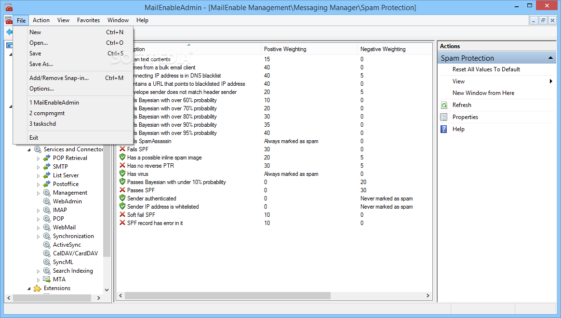Expand the Postoffice tree node
The image size is (561, 318).
(38, 185)
